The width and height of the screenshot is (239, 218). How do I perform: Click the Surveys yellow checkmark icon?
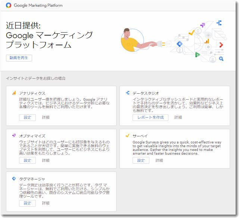(127, 136)
